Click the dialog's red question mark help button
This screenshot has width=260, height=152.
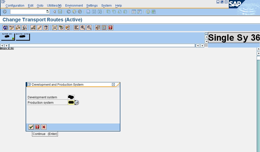click(x=37, y=127)
